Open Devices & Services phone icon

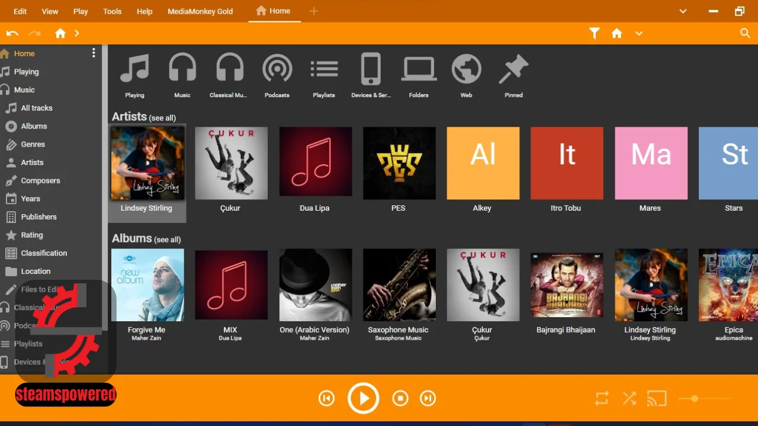(371, 69)
